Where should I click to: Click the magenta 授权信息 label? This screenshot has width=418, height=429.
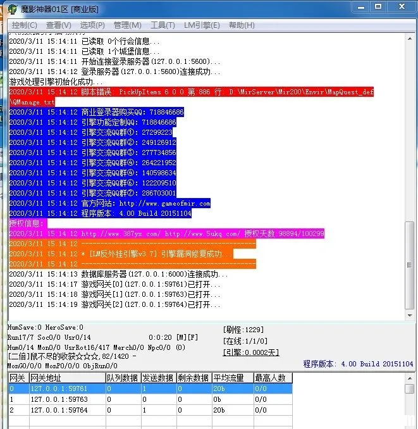pyautogui.click(x=28, y=223)
